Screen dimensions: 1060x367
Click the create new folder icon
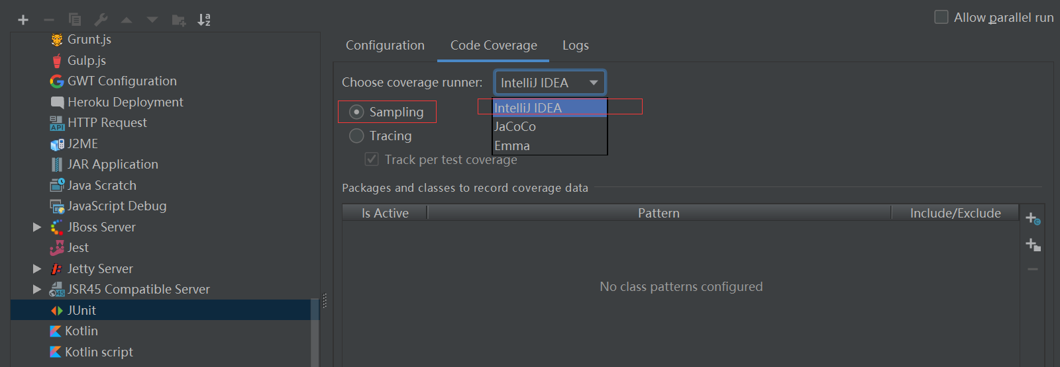[x=179, y=20]
